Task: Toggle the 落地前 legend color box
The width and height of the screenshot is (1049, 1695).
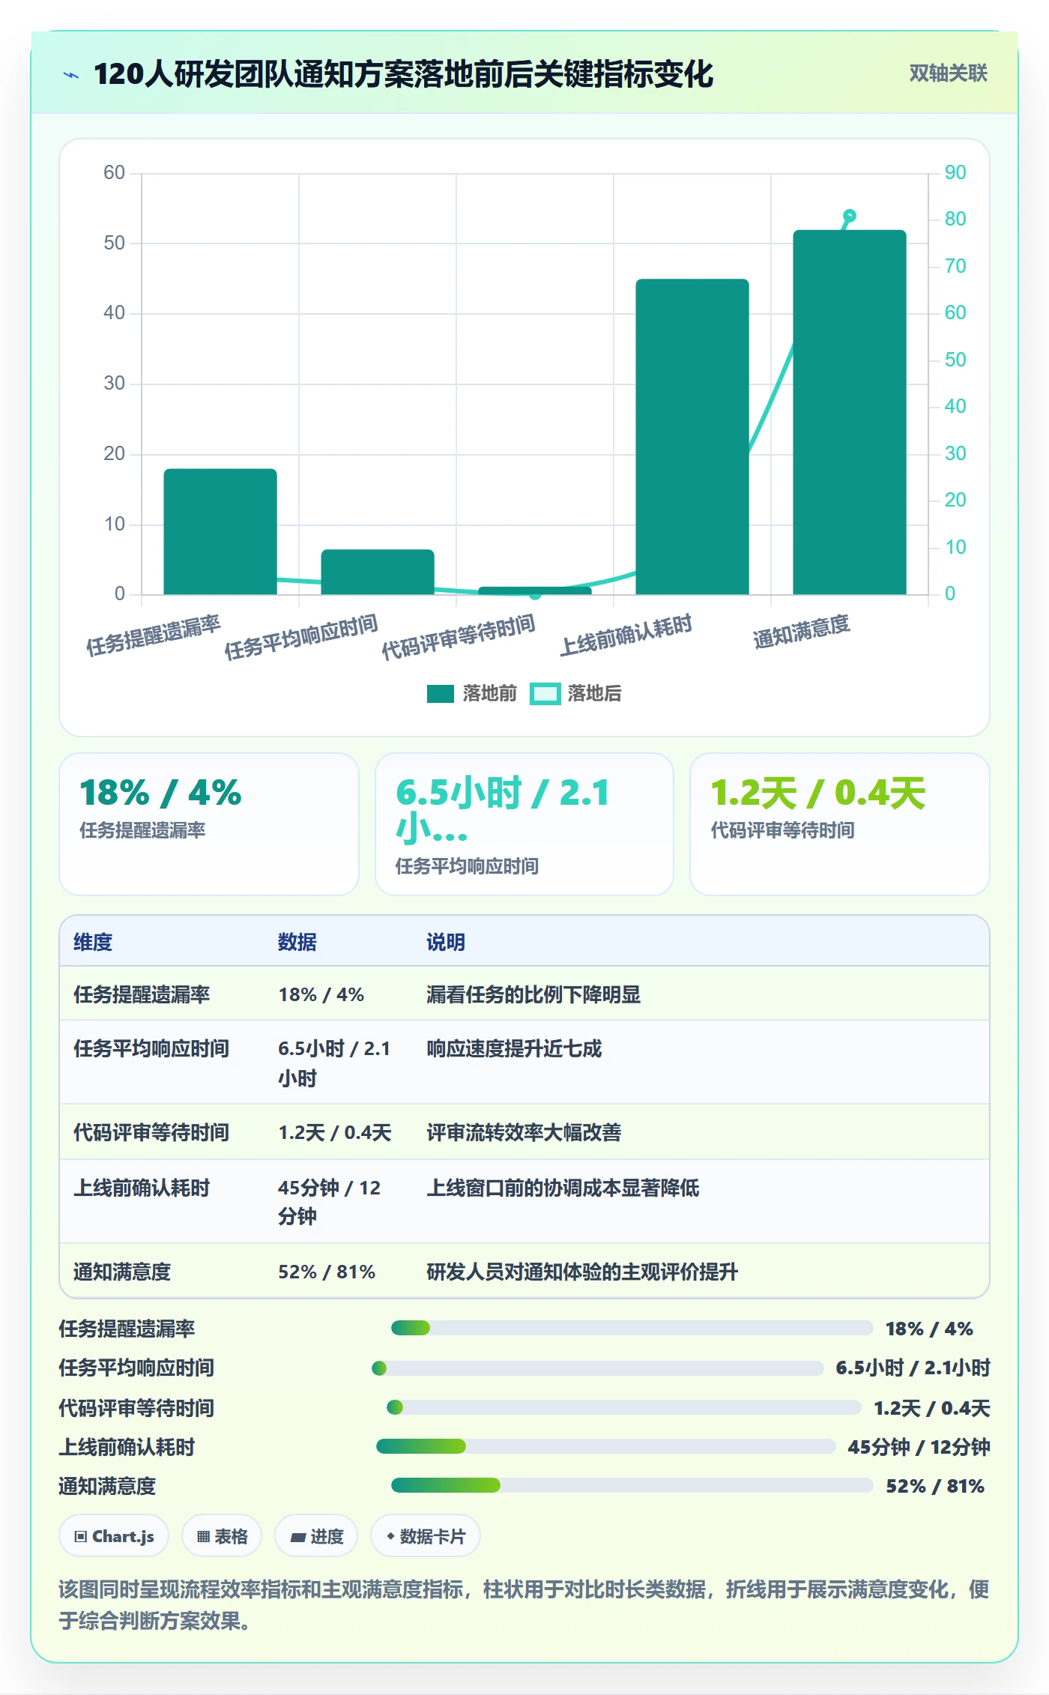Action: click(x=441, y=694)
